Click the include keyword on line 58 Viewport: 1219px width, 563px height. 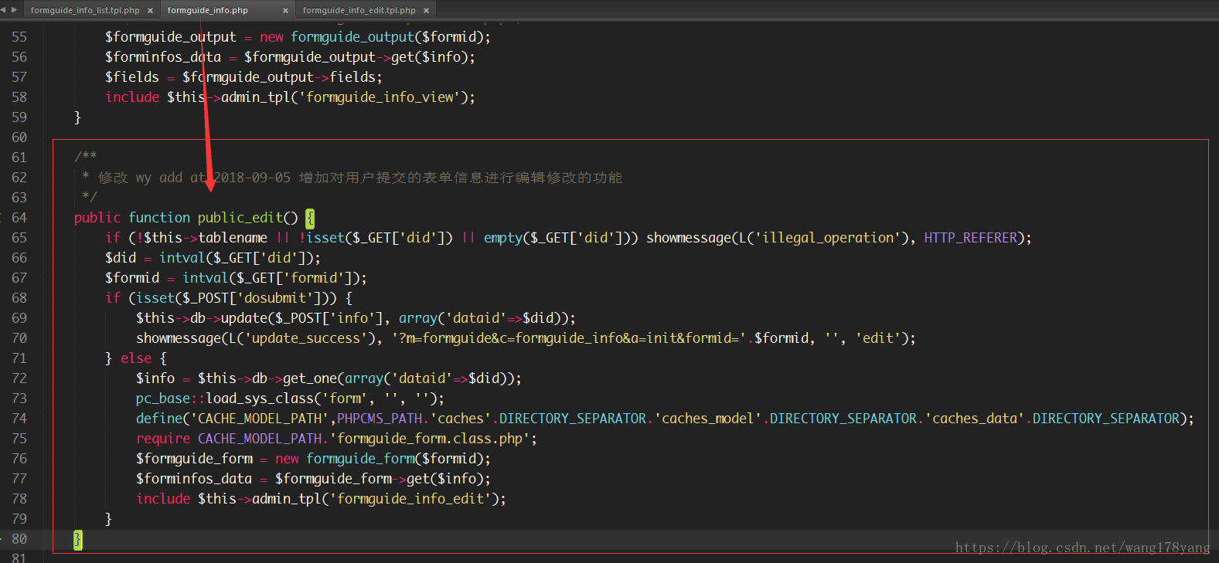132,97
